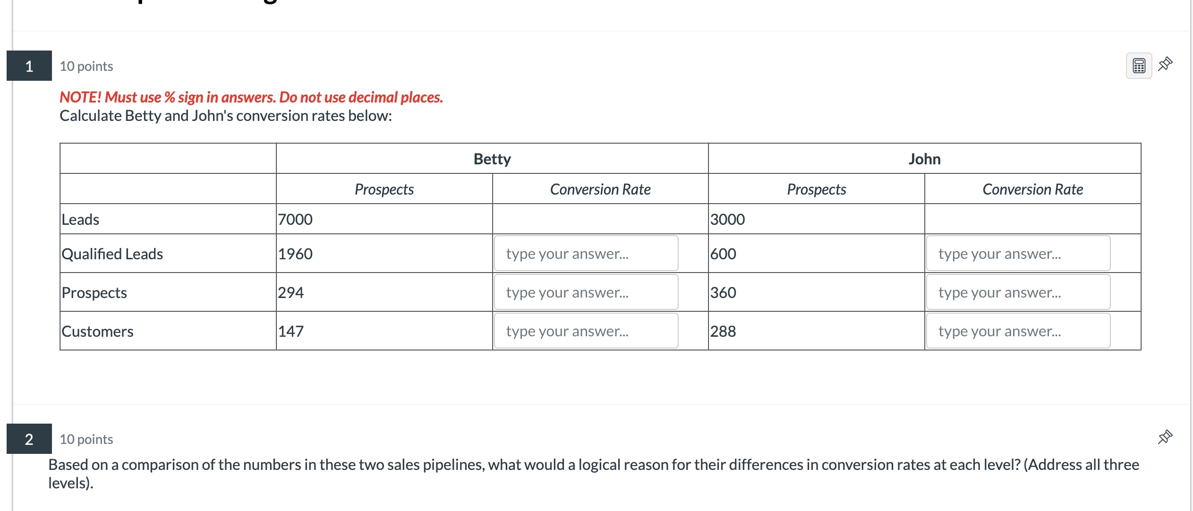Select the pushpin icon beside question 2 points
Screen dimensions: 1193x511
pyautogui.click(x=1165, y=437)
